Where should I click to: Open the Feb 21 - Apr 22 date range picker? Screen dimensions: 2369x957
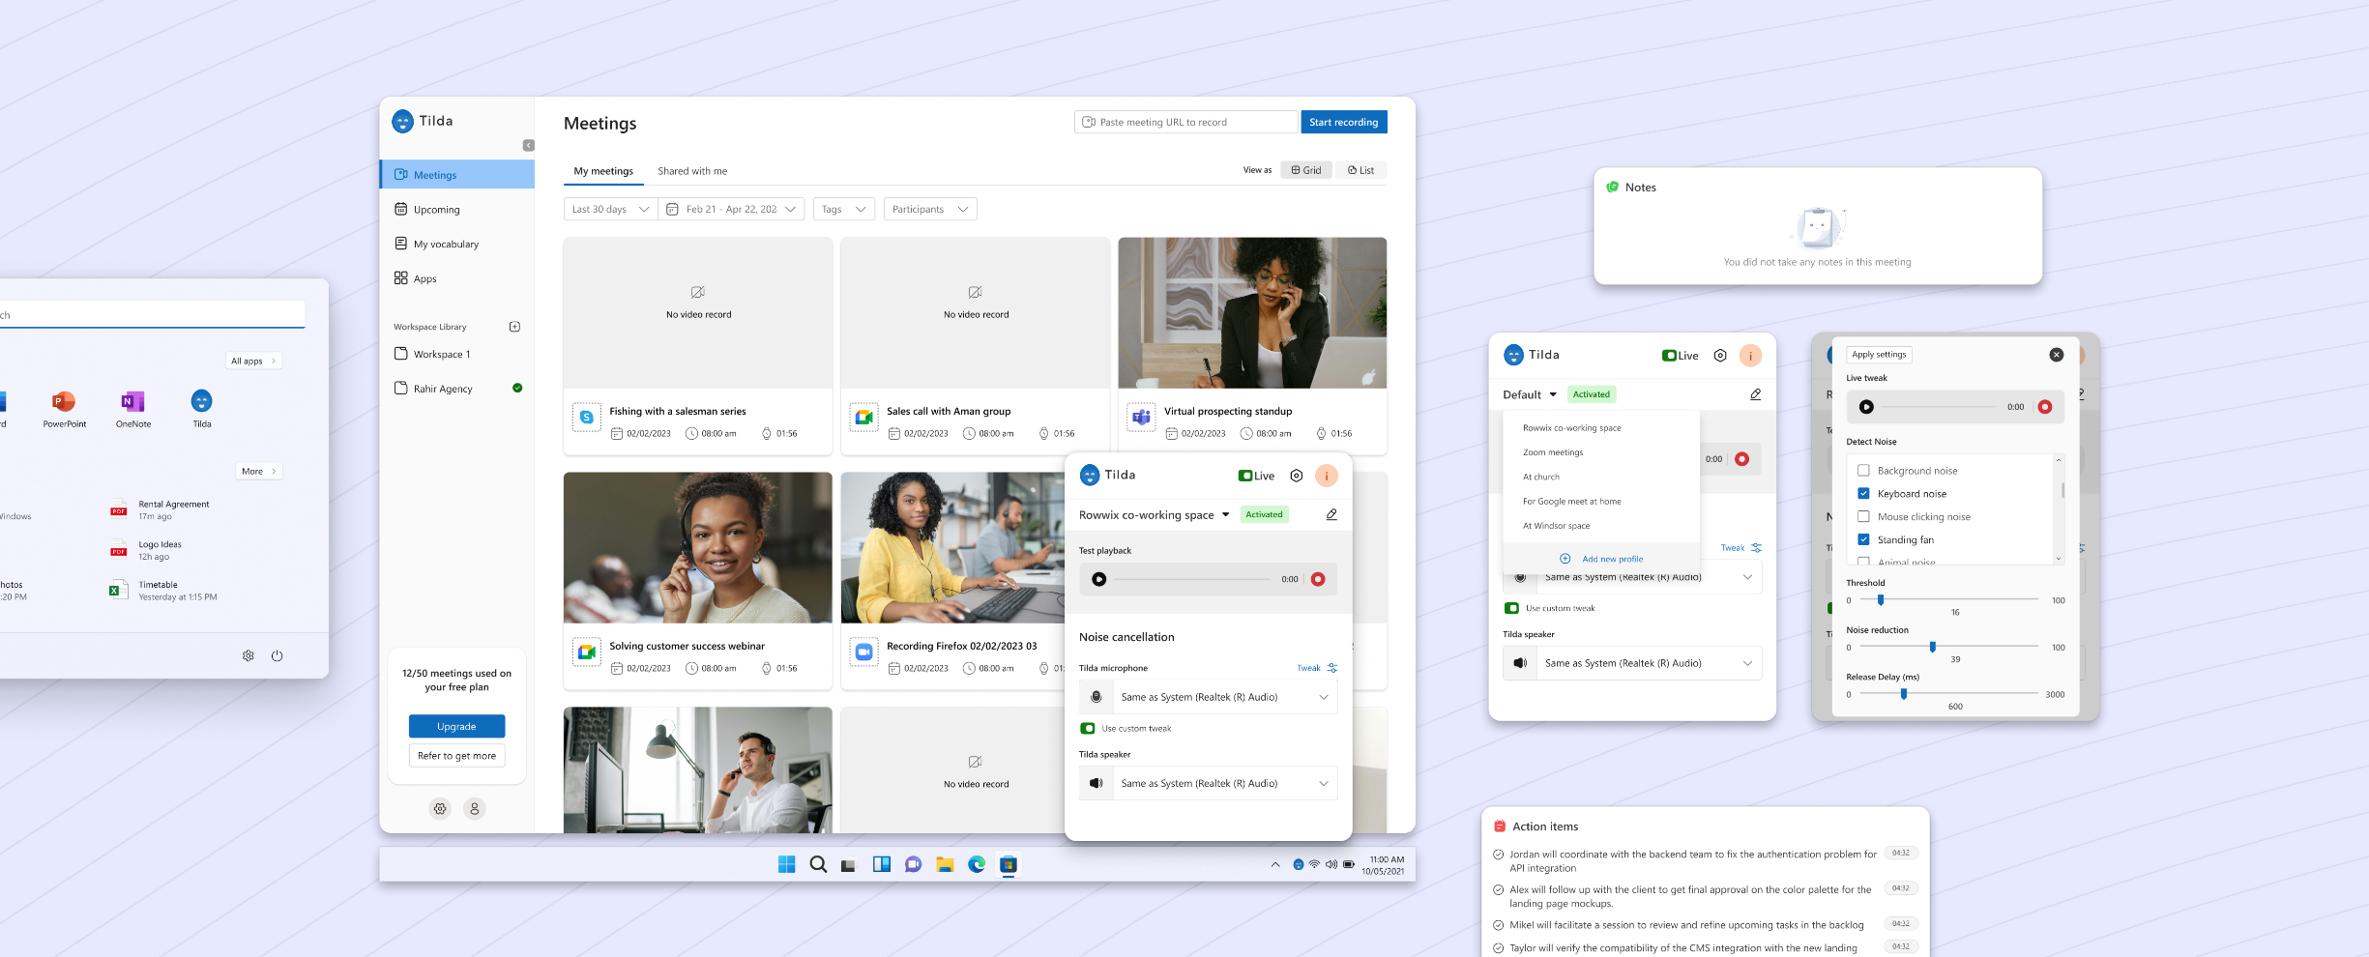tap(732, 209)
